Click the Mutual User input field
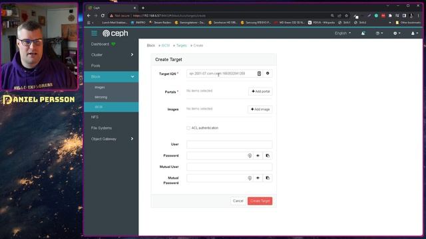 coord(229,167)
